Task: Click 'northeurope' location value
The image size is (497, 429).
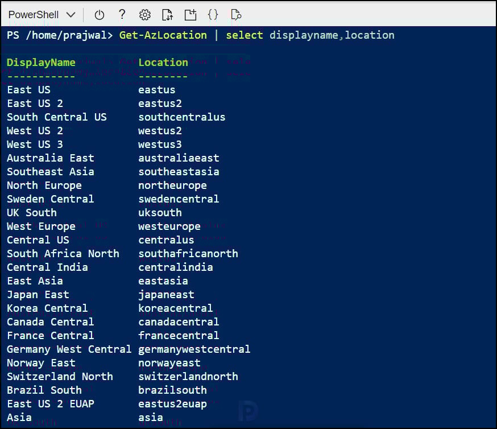Action: point(172,185)
